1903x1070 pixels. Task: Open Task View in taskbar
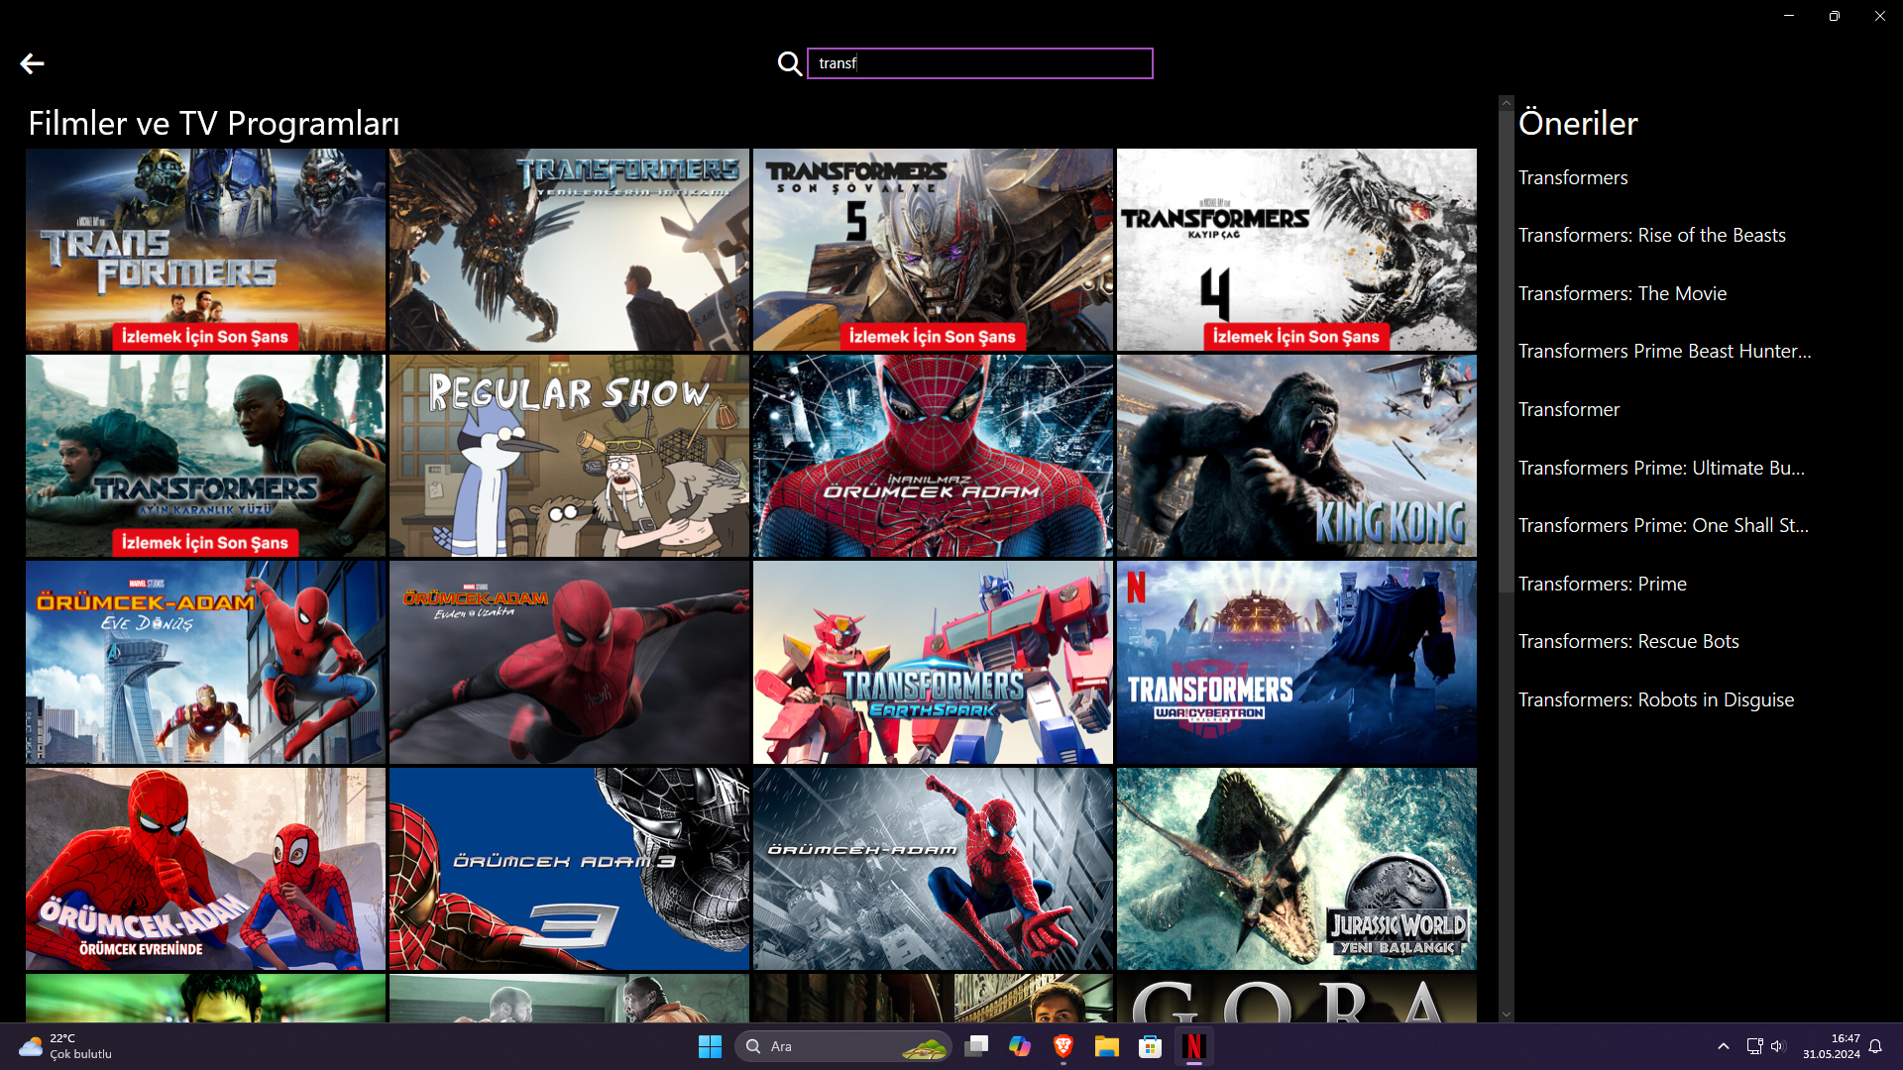click(976, 1046)
